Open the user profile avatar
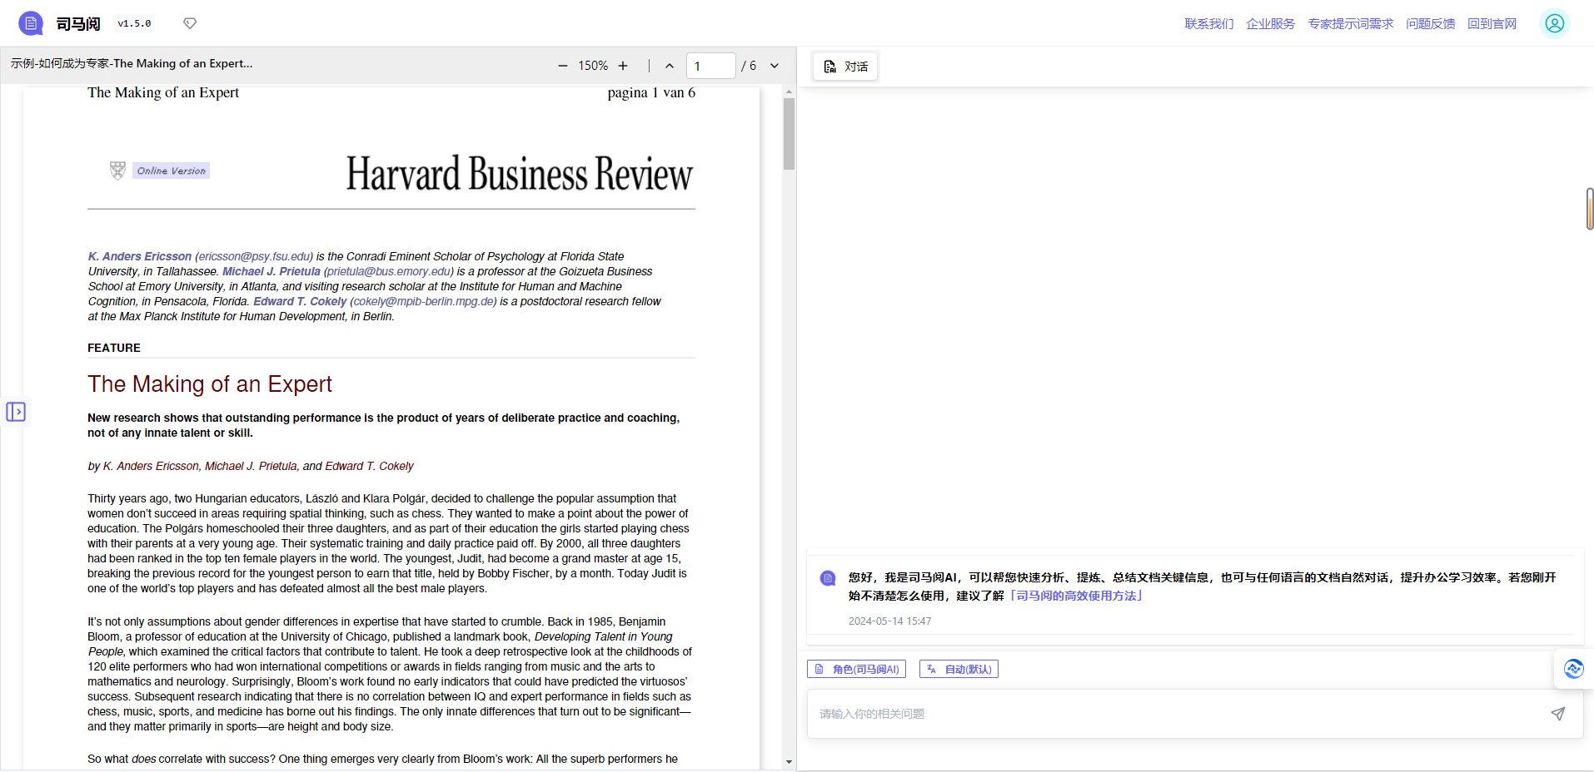Image resolution: width=1594 pixels, height=772 pixels. (1554, 23)
